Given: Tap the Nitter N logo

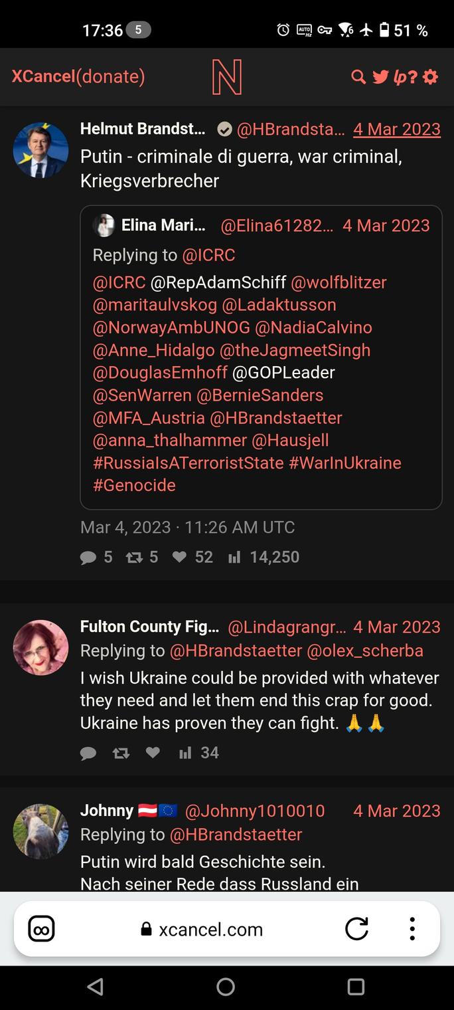Looking at the screenshot, I should click(x=226, y=77).
